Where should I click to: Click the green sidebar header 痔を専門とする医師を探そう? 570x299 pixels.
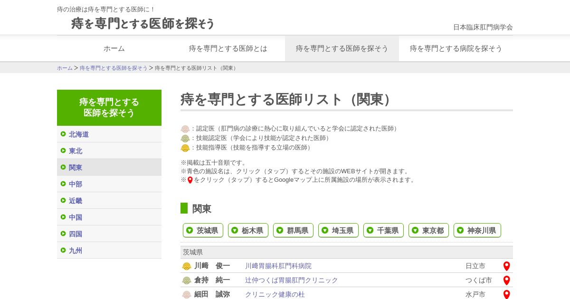pyautogui.click(x=109, y=108)
